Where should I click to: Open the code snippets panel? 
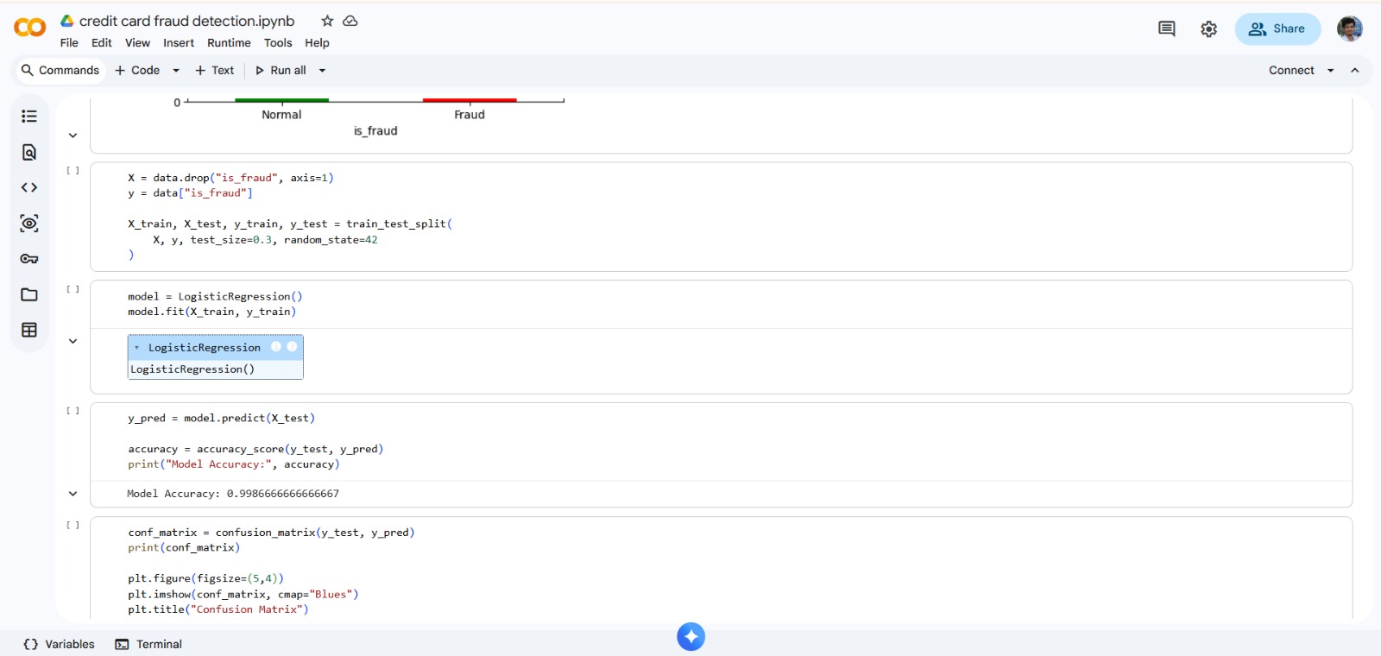click(x=29, y=187)
